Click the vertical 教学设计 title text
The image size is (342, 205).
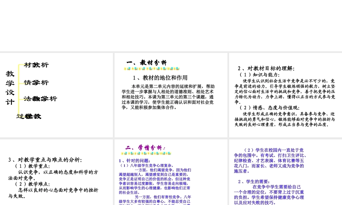(x=10, y=87)
